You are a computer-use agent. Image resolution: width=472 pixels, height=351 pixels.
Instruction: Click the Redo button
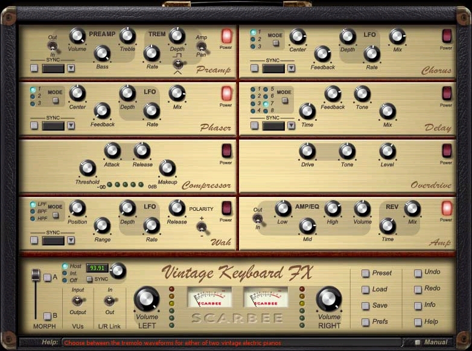pos(418,289)
